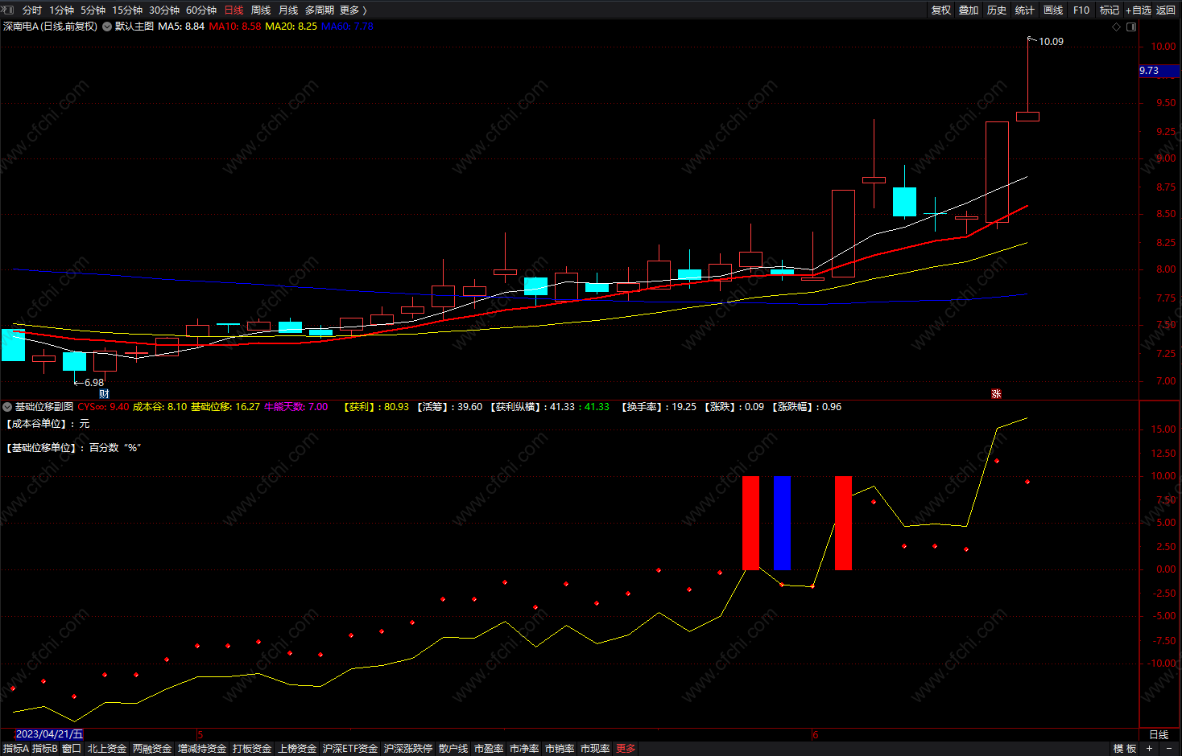Open the 多周期 multi-period view
This screenshot has height=756, width=1182.
pyautogui.click(x=320, y=10)
